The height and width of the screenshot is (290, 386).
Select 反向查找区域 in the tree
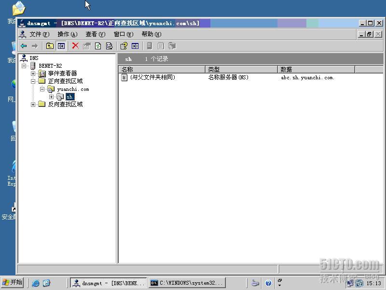[65, 104]
